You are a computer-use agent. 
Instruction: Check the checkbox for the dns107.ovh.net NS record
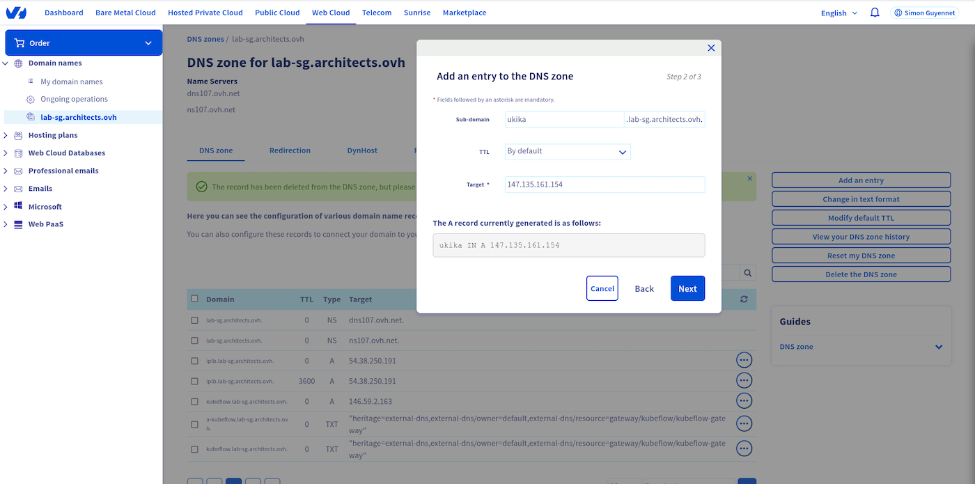(x=196, y=320)
